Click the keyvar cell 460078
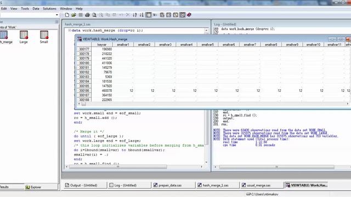The image size is (351, 197). [x=102, y=90]
